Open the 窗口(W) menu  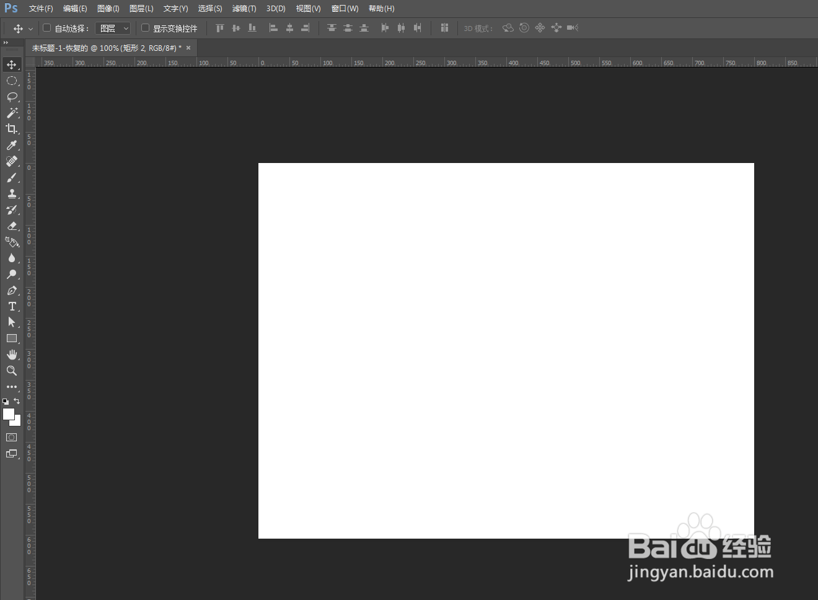345,9
